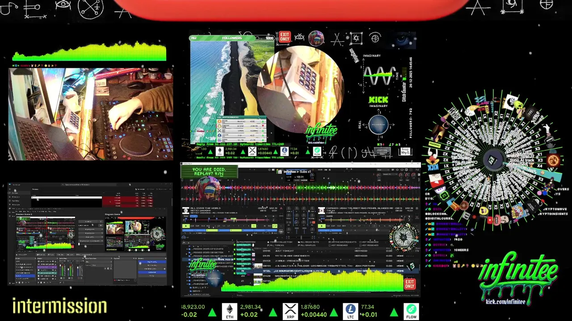Screen dimensions: 572x321
Task: Select J.B. LULLY LES AIRS DE TROMPETTES track
Action: 314,266
